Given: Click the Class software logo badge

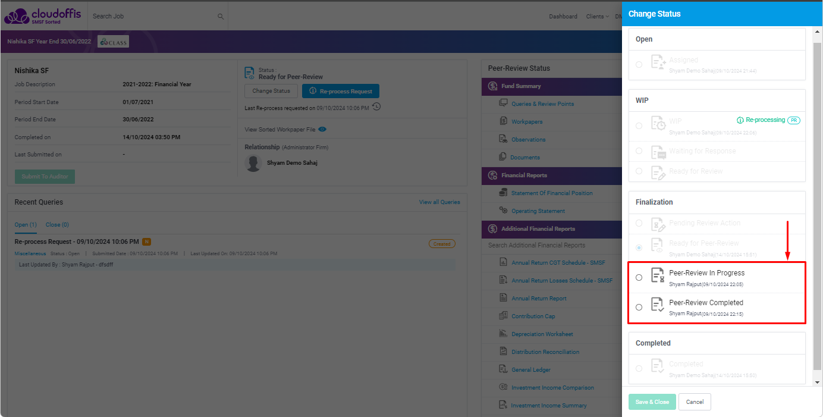Looking at the screenshot, I should click(113, 42).
